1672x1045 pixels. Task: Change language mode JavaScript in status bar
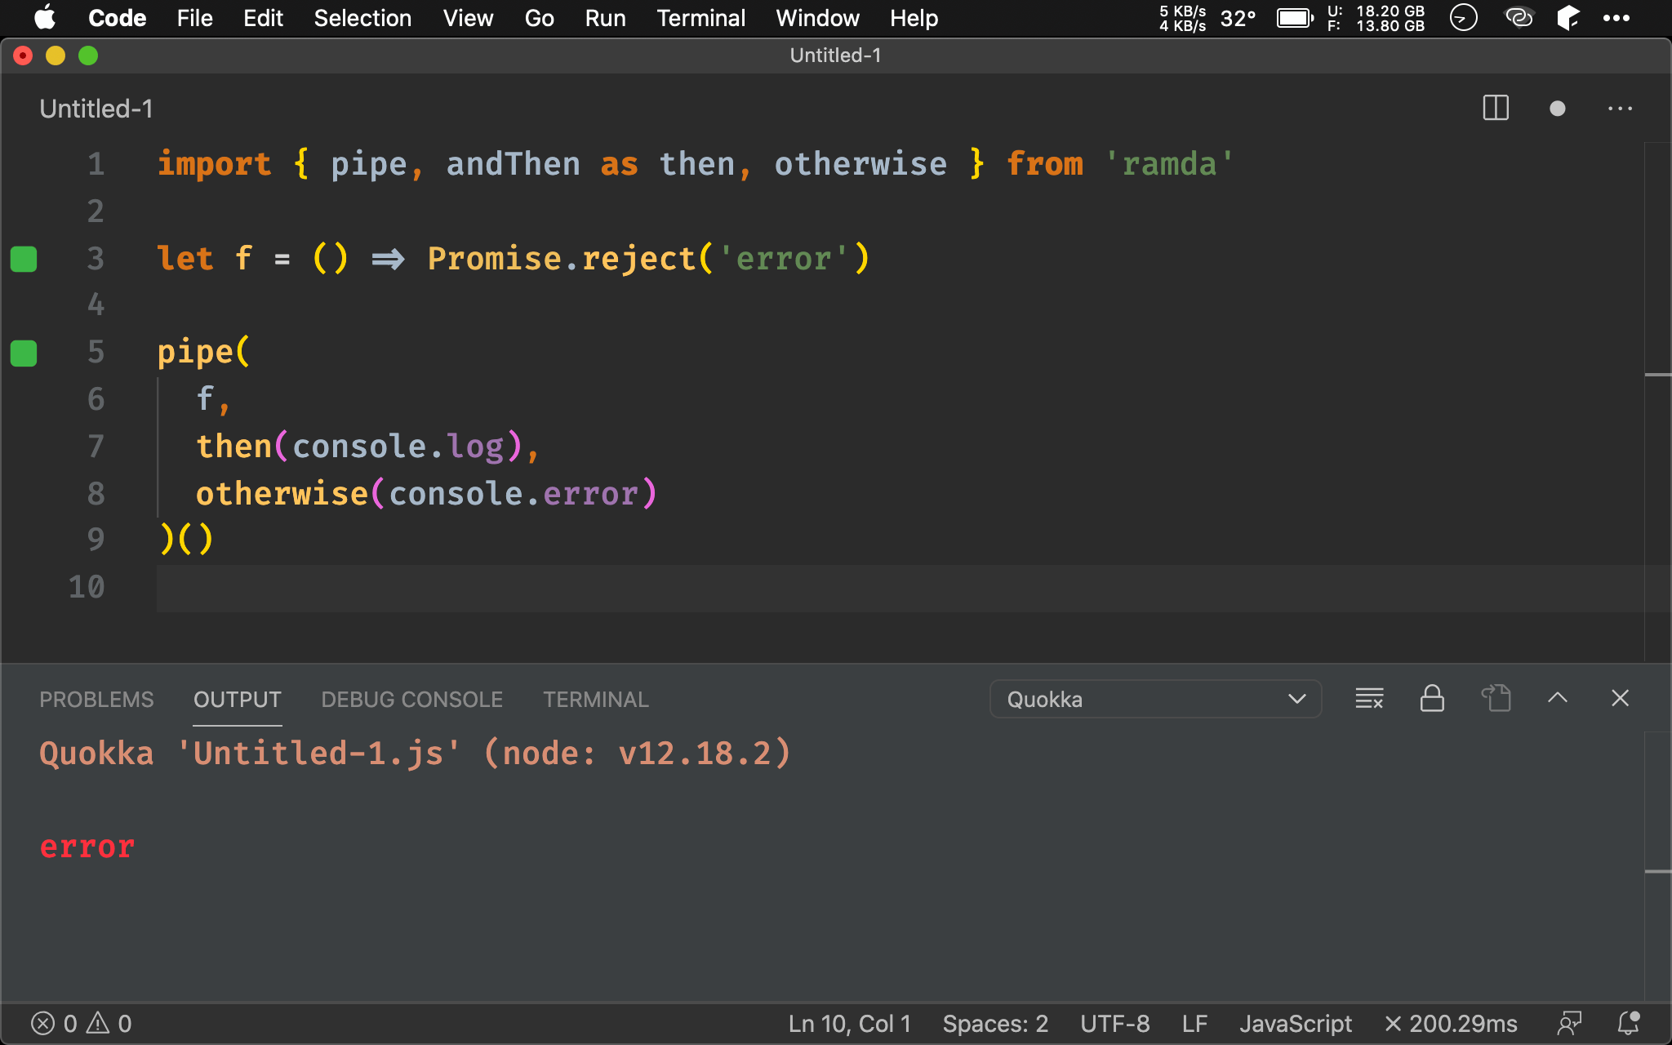1296,1024
